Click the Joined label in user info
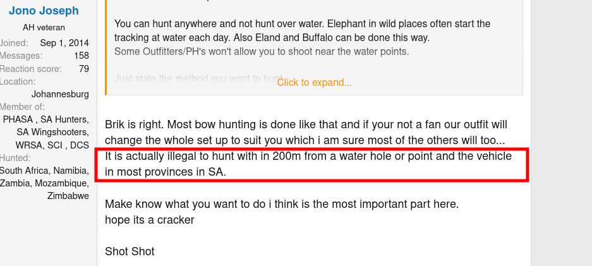 coord(14,42)
